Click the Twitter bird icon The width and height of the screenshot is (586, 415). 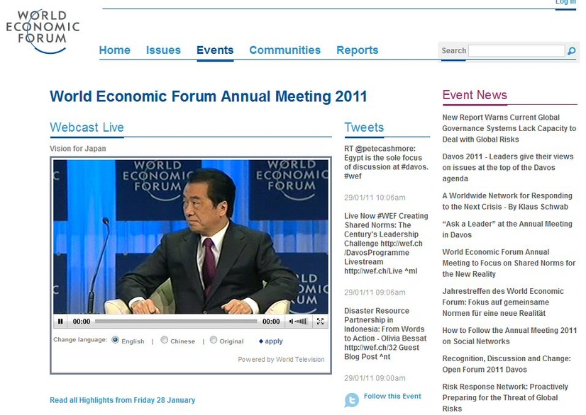351,399
